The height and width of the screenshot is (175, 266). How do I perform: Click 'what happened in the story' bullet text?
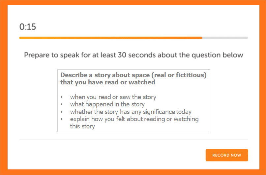pos(107,104)
